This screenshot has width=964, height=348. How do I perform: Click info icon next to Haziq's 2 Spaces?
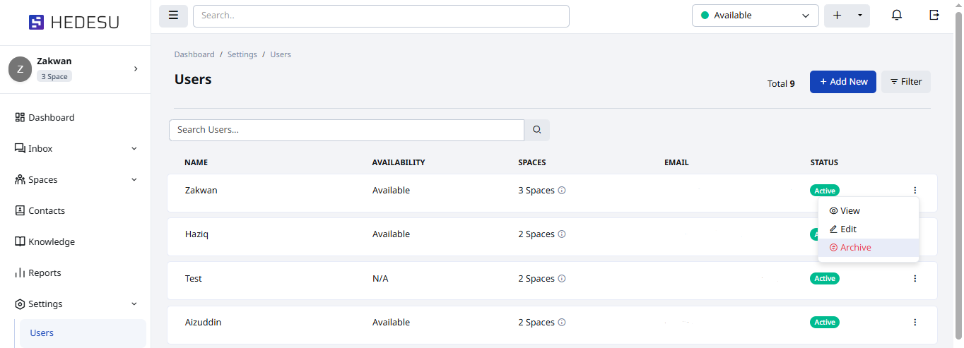pos(562,234)
